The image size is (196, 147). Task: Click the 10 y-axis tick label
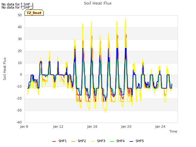click(20, 63)
